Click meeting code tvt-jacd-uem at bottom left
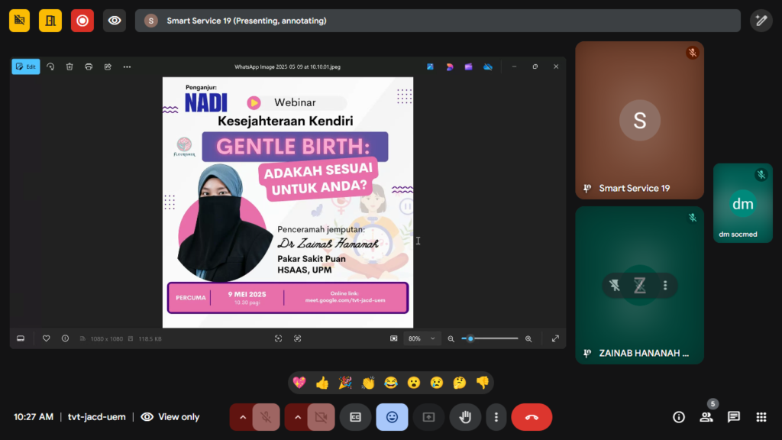This screenshot has width=782, height=440. (x=97, y=417)
